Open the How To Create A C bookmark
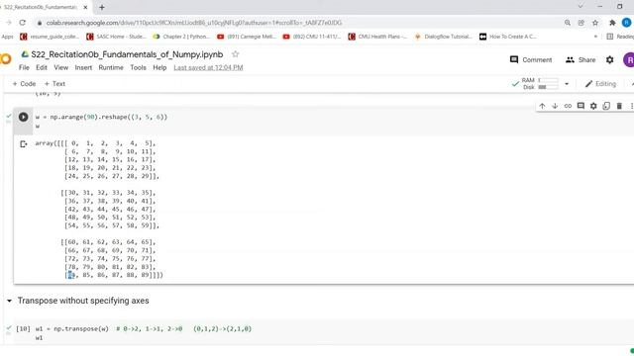Screen dimensions: 634x356 (508, 37)
